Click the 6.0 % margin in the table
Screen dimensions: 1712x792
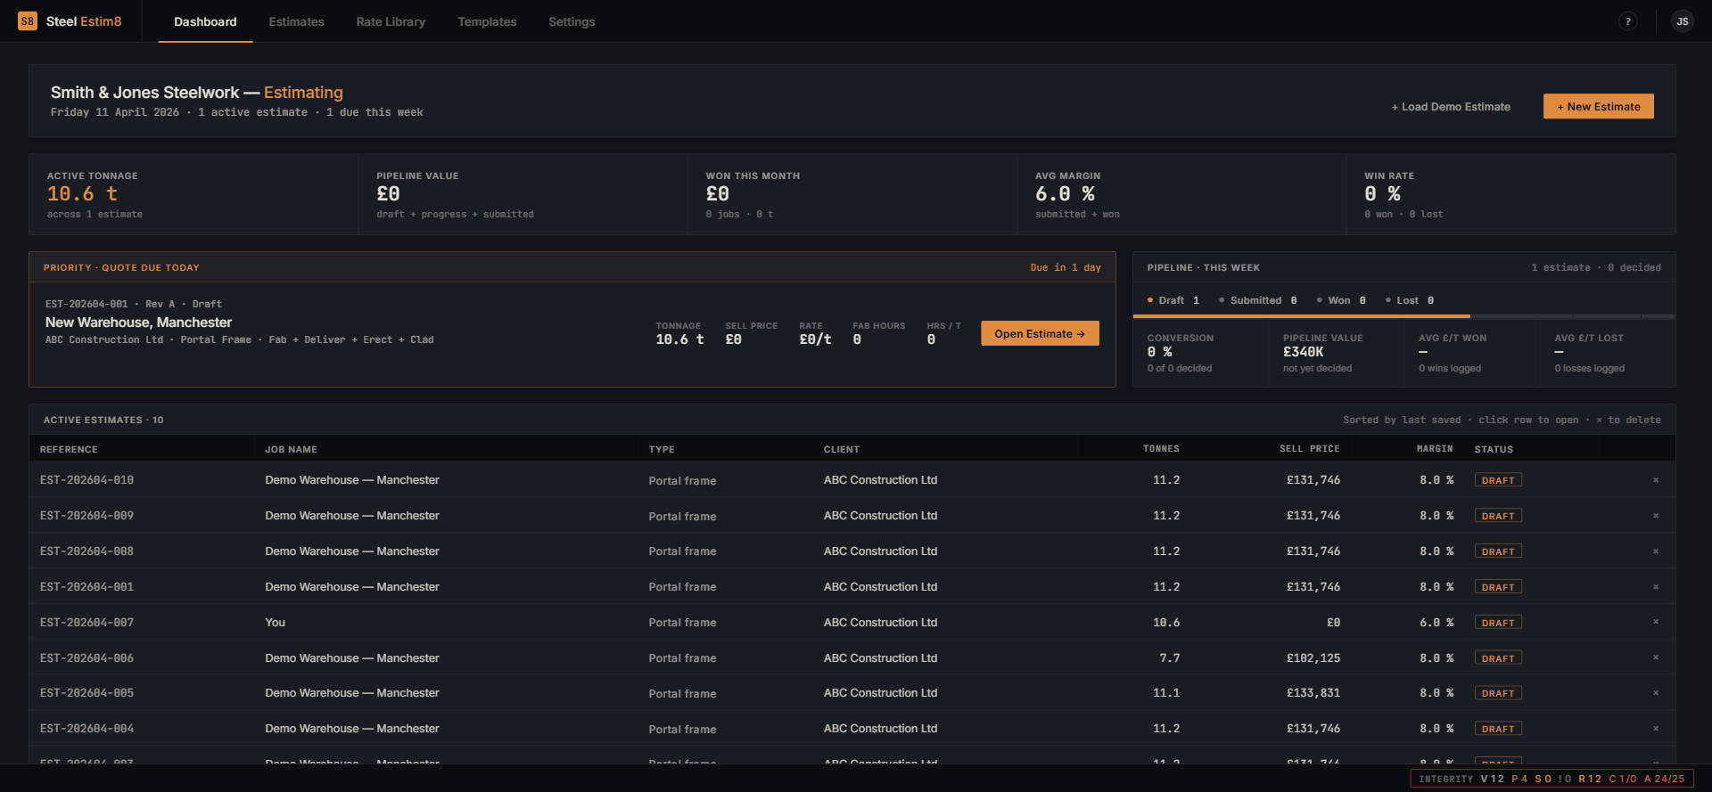[x=1436, y=623]
